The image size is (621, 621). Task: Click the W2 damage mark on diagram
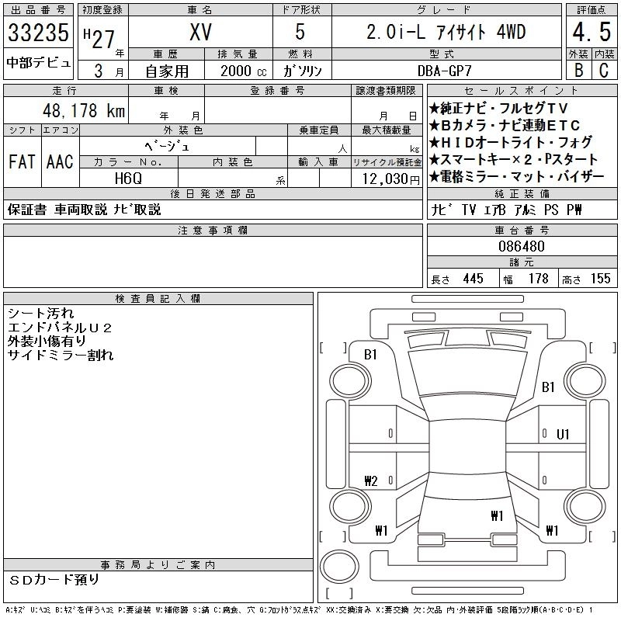(370, 481)
